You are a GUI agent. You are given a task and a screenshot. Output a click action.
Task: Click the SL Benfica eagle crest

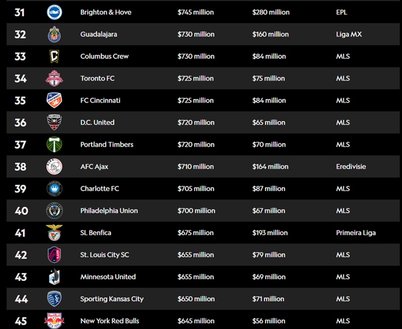54,233
